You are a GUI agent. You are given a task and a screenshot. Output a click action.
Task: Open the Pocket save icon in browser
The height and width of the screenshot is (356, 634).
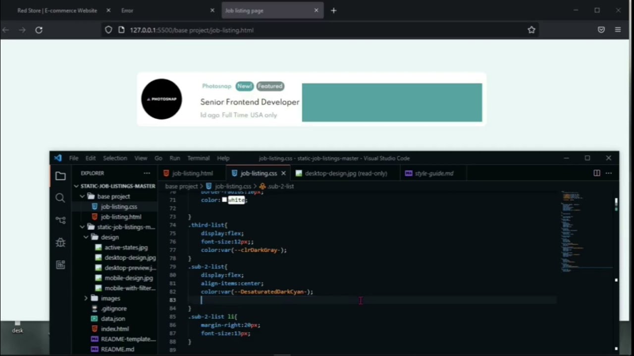(x=601, y=30)
